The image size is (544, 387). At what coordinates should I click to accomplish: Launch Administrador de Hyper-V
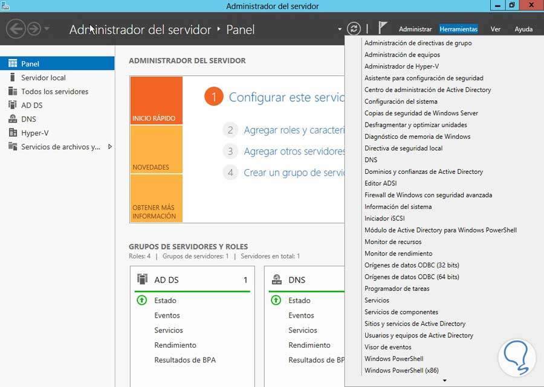[401, 66]
